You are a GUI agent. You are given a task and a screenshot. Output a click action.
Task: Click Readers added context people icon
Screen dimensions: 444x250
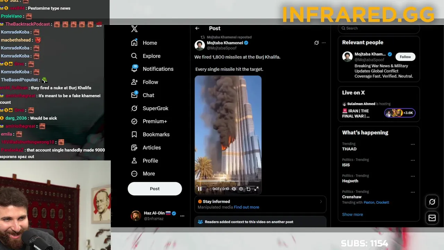(x=200, y=222)
